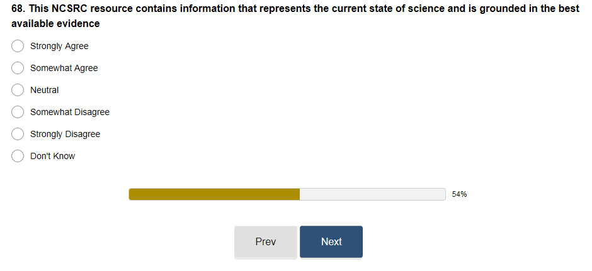
Task: Pick the Neutral radio button
Action: click(18, 90)
